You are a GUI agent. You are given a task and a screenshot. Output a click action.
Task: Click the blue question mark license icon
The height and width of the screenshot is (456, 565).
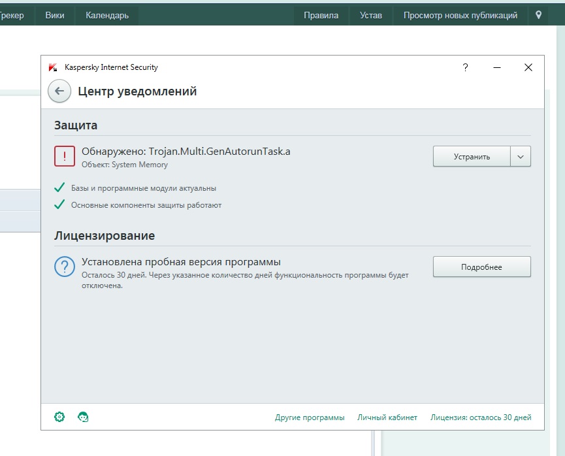(65, 267)
